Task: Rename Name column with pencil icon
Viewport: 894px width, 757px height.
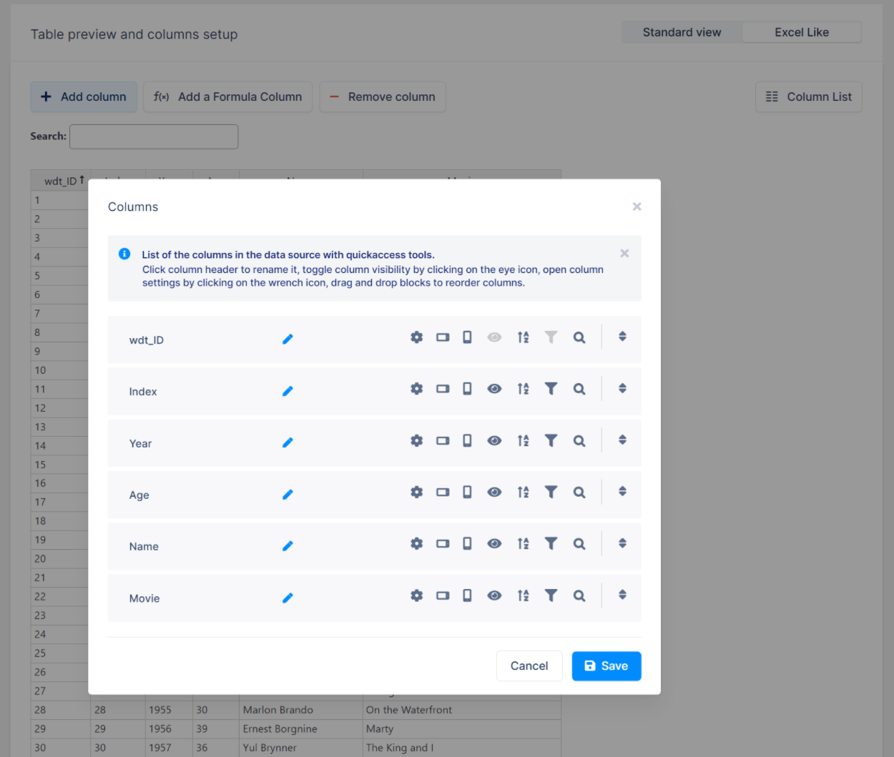Action: tap(288, 545)
